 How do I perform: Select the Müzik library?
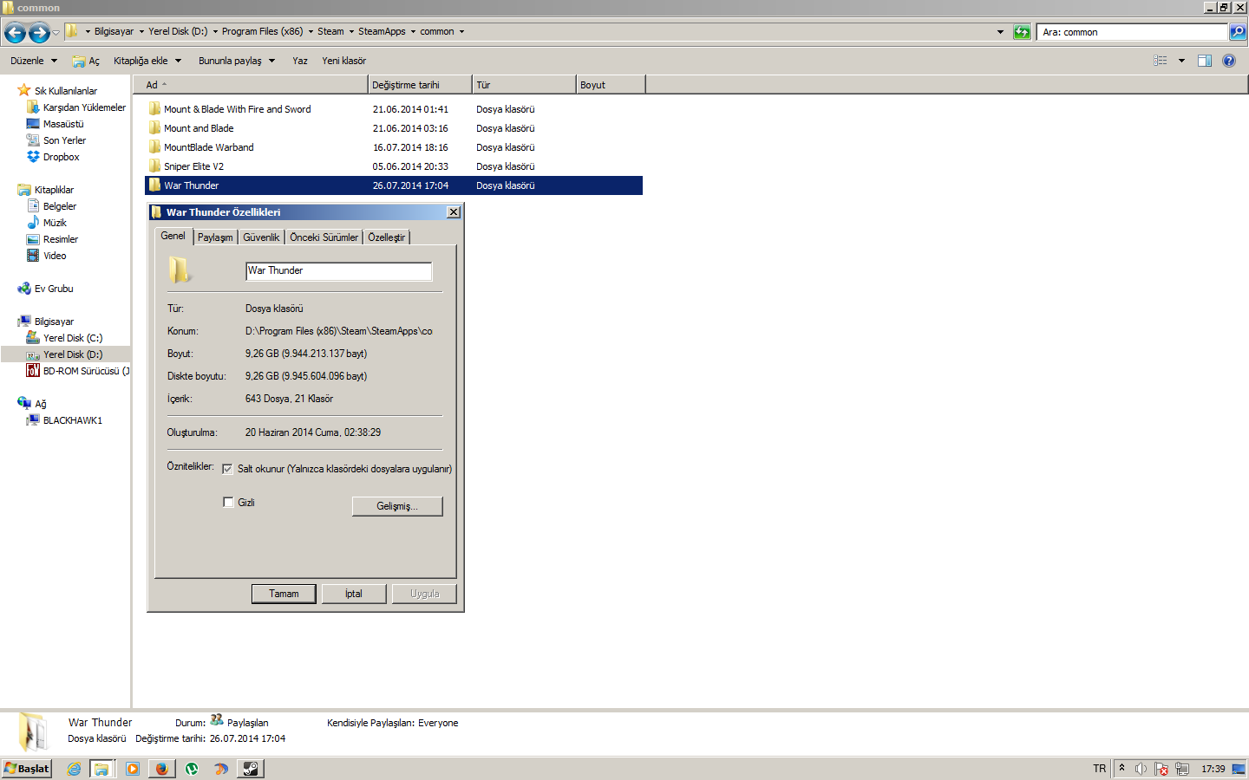(55, 223)
